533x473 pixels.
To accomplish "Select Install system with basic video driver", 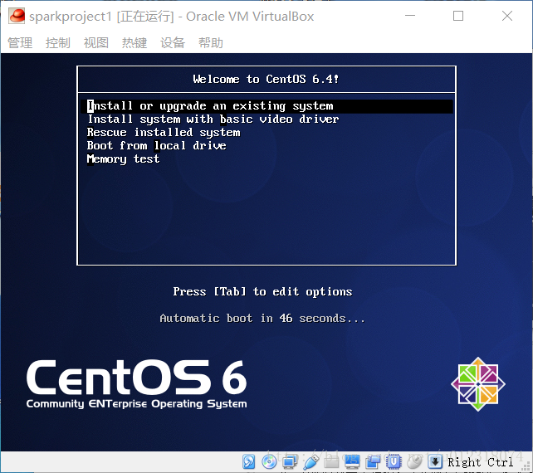I will (x=213, y=119).
